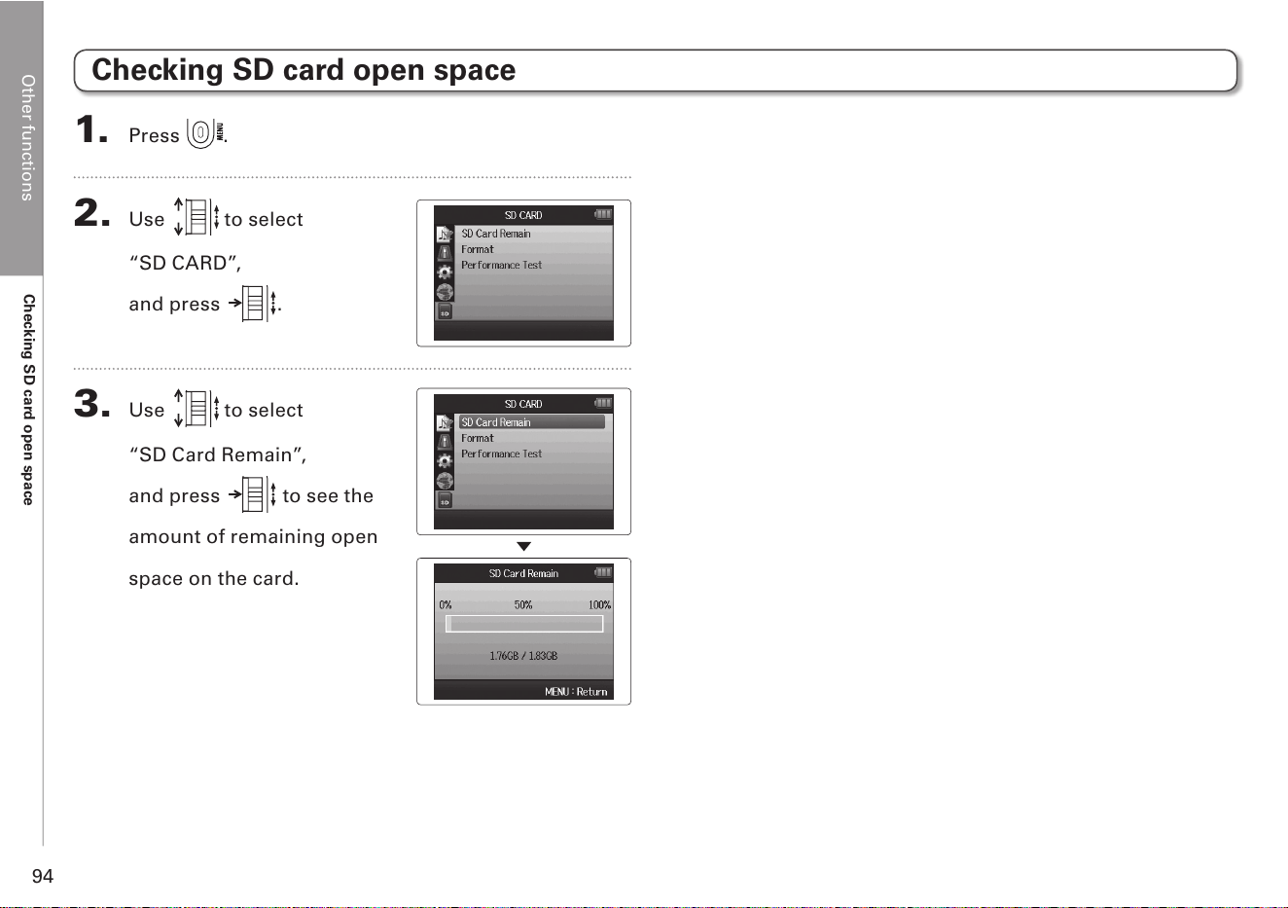
Task: Select highlighted SD Card Remain menu entry
Action: [532, 422]
